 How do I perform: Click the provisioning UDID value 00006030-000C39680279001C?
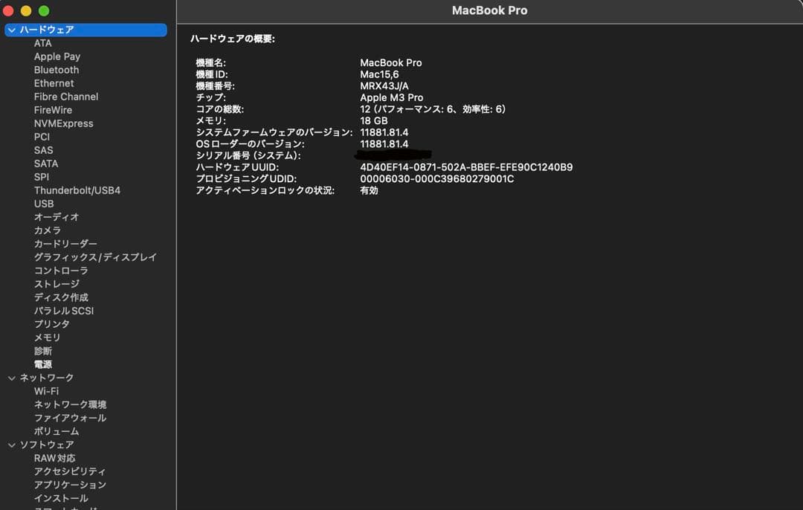click(437, 179)
